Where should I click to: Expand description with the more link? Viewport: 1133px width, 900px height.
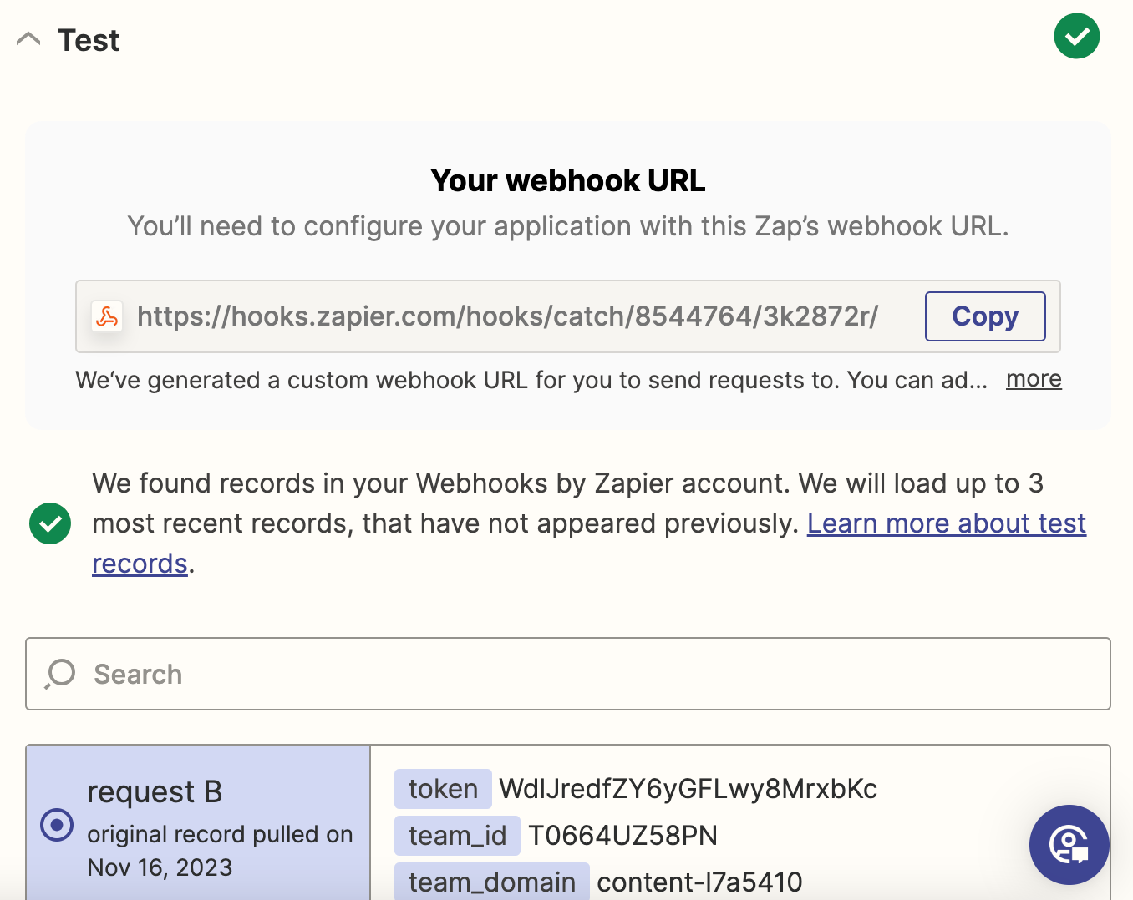[1034, 379]
